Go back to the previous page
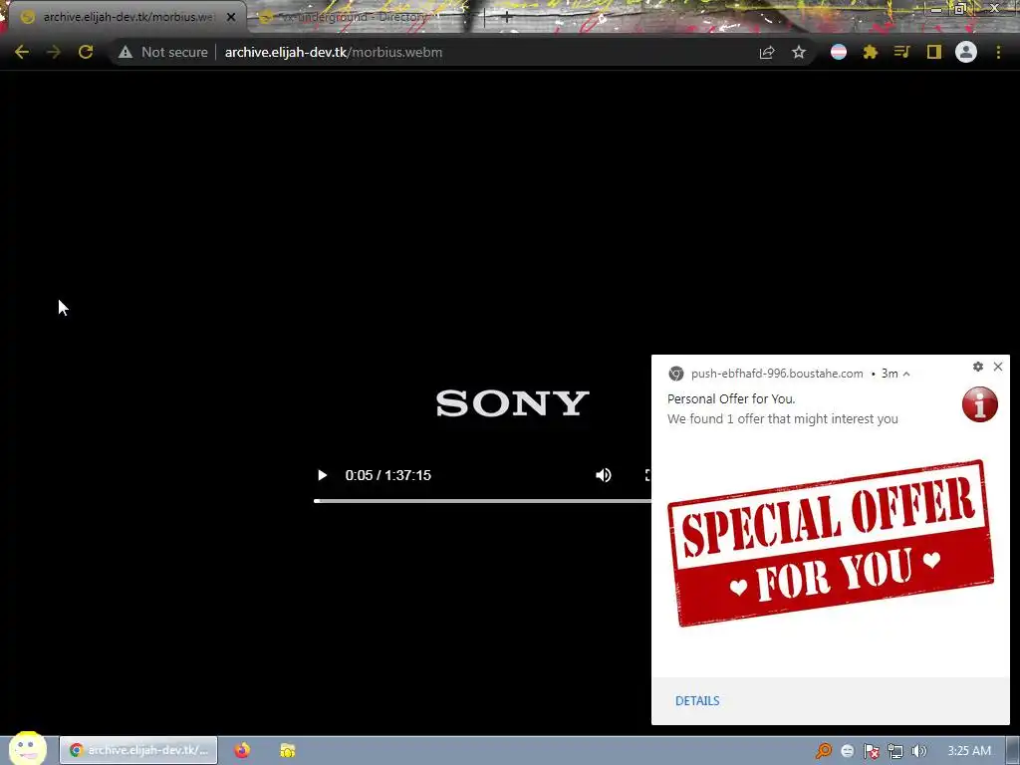The height and width of the screenshot is (765, 1020). pyautogui.click(x=22, y=52)
